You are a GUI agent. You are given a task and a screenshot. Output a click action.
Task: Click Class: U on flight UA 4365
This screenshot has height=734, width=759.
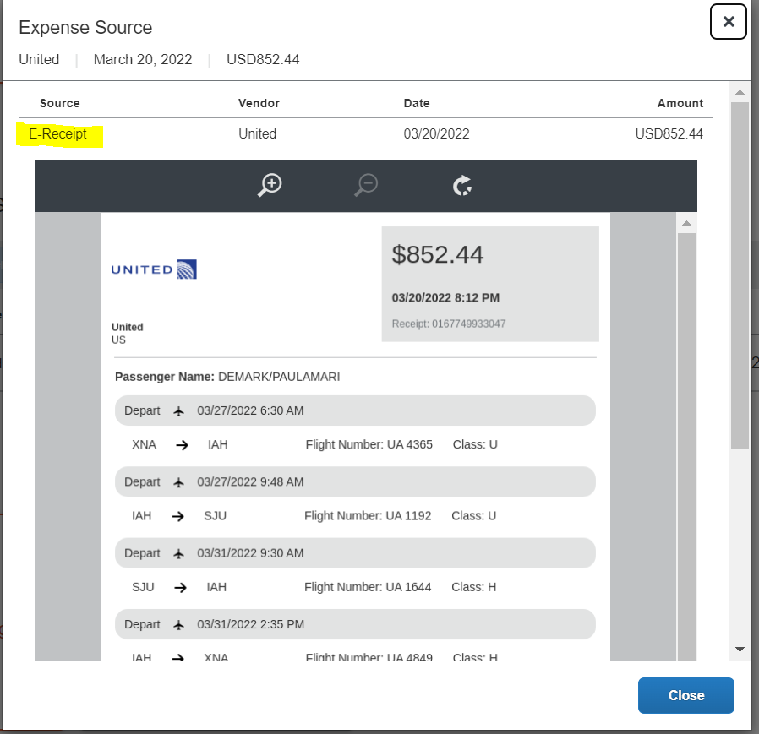point(475,444)
